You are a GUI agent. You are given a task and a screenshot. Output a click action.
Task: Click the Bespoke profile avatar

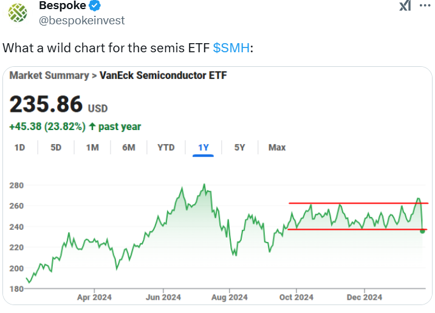coord(18,13)
